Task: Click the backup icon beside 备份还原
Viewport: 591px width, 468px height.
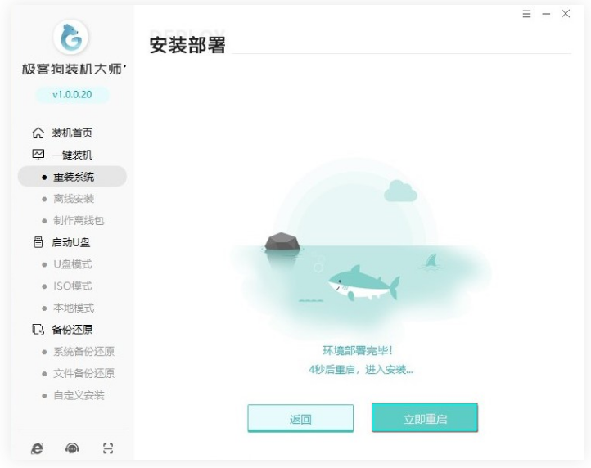Action: tap(38, 330)
